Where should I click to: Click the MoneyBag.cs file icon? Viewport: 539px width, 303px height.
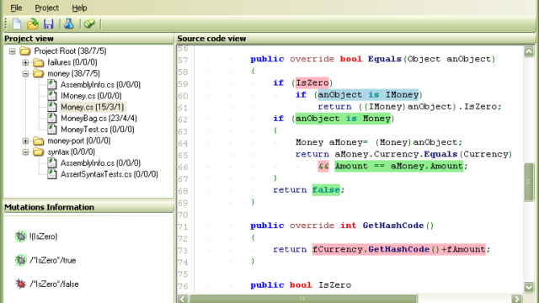tap(52, 118)
